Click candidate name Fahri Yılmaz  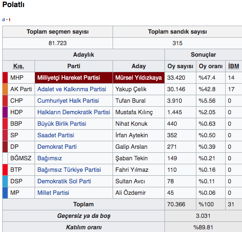(132, 170)
